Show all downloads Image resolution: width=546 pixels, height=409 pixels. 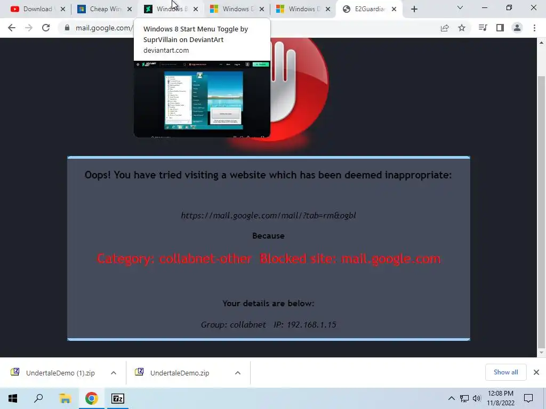click(x=505, y=372)
